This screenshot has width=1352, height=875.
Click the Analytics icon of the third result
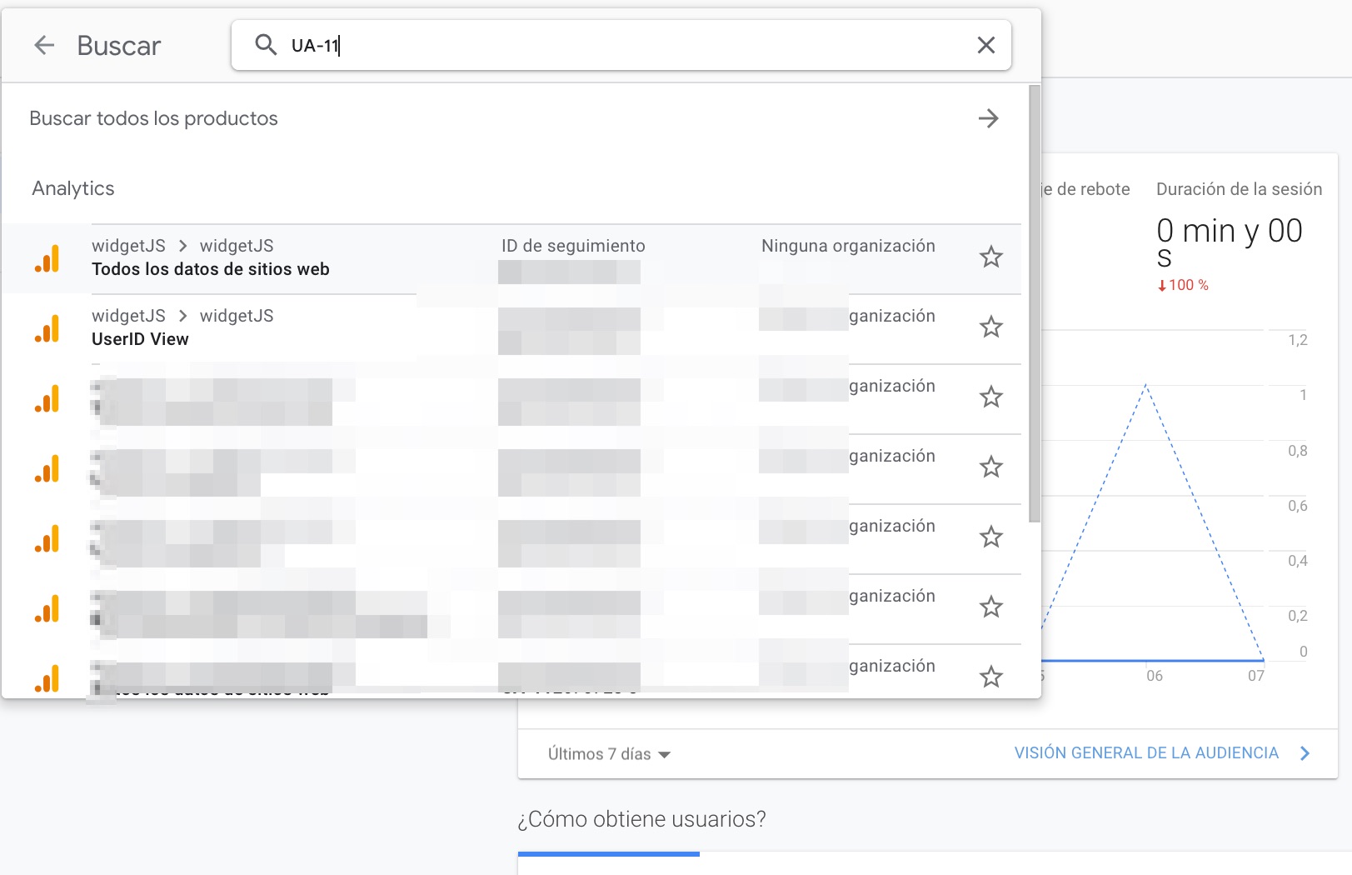click(x=47, y=398)
